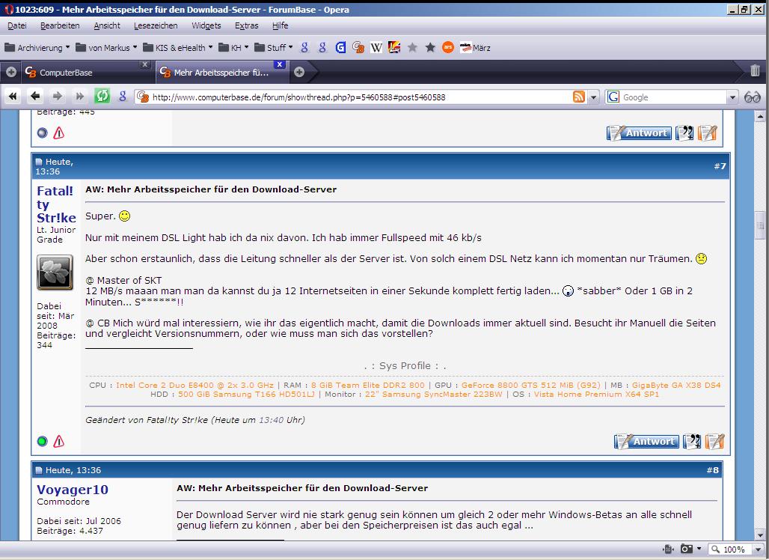Click the page scrollbar up arrow
Viewport: 769px width, 560px height.
pyautogui.click(x=760, y=116)
